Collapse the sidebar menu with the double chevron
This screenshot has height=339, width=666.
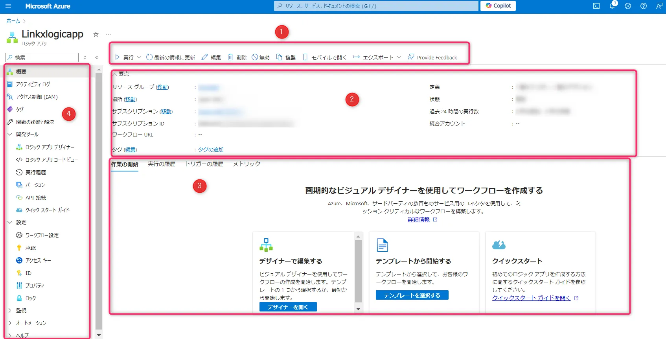tap(97, 57)
